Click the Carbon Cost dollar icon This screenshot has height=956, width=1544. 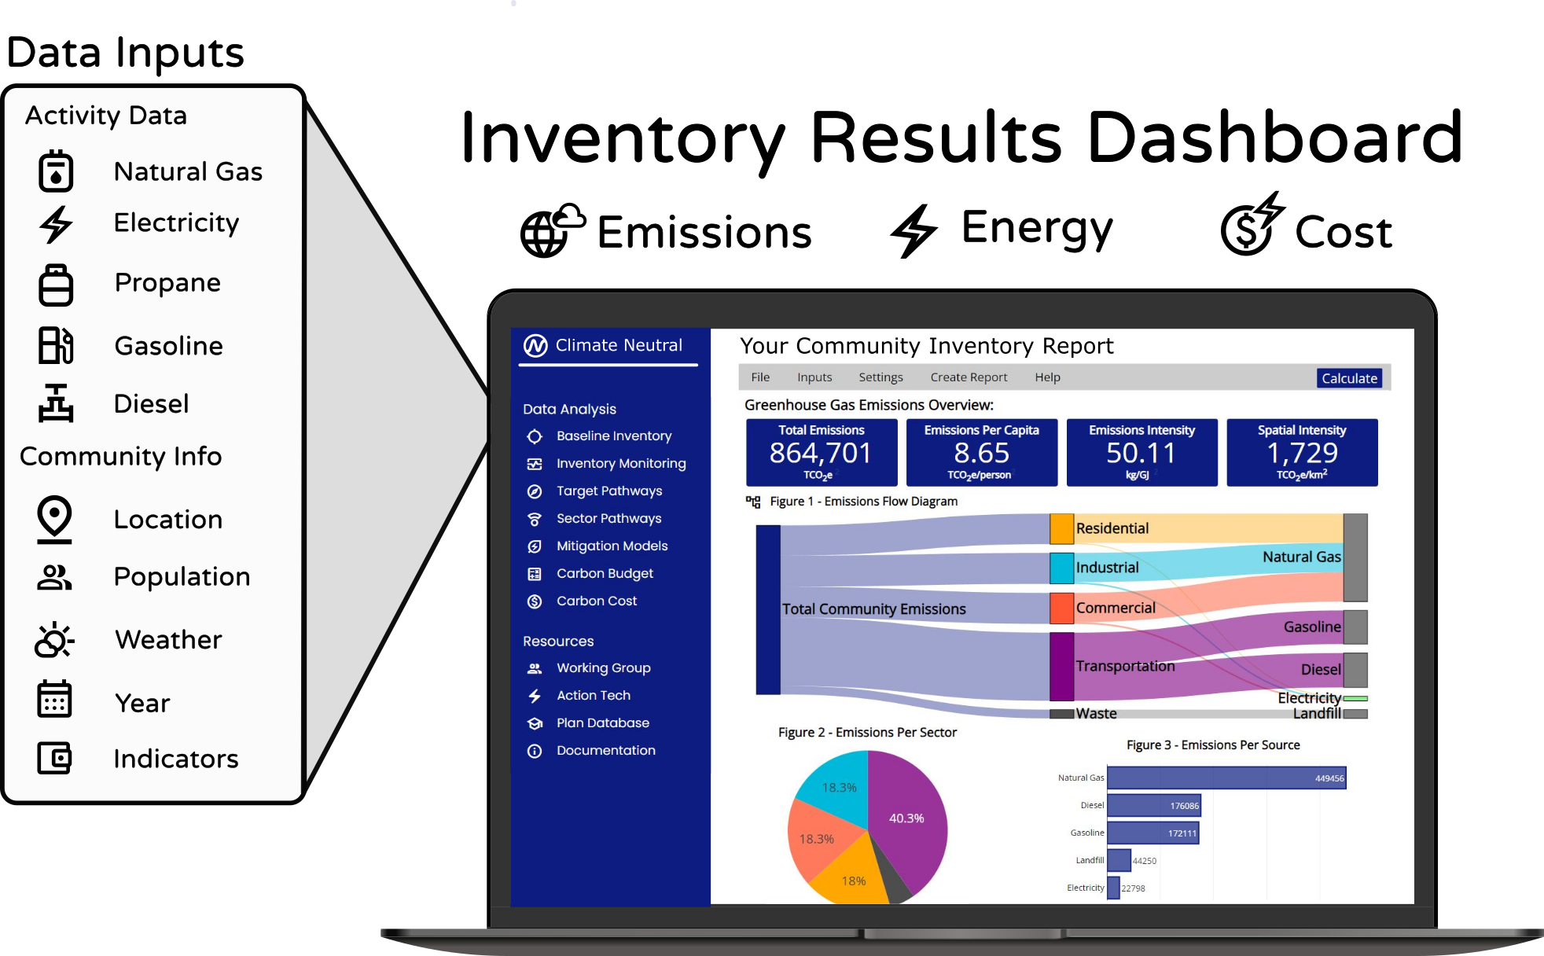click(535, 601)
